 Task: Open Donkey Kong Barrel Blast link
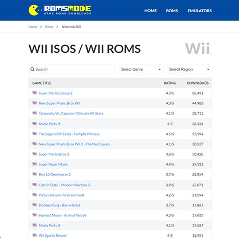coord(59,205)
